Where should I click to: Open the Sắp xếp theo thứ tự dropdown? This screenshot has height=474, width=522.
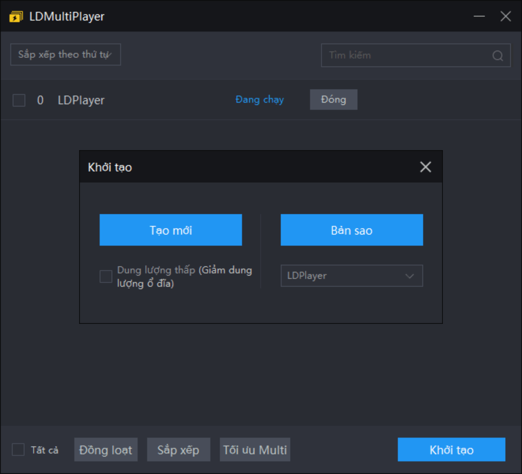(65, 54)
